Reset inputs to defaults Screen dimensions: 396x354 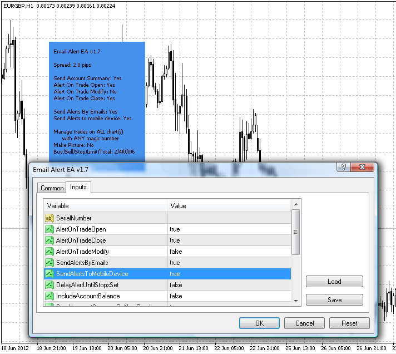(x=349, y=323)
